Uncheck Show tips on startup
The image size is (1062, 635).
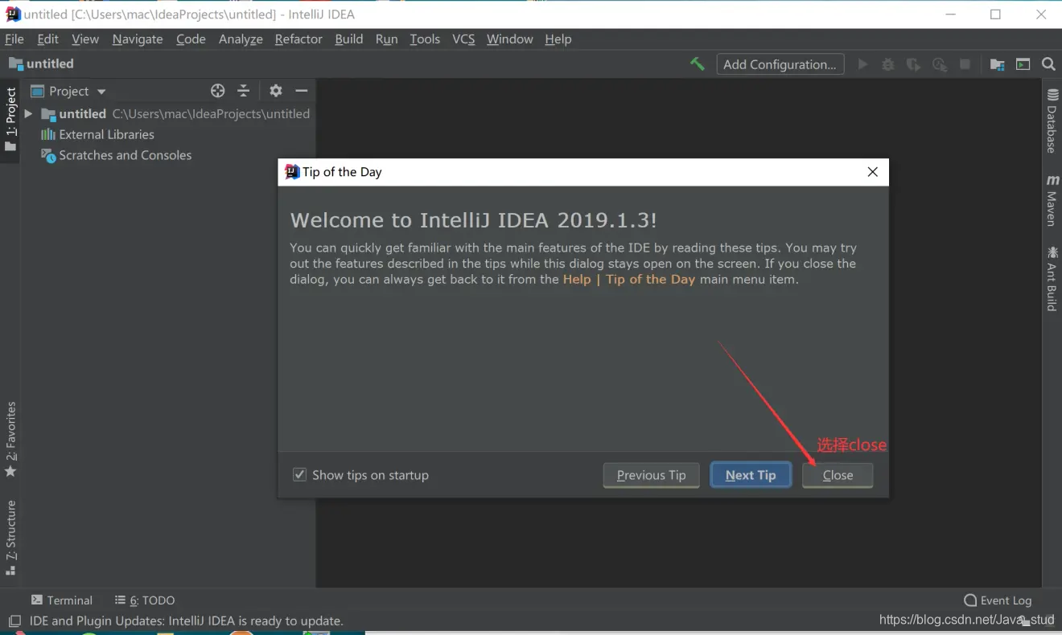[299, 475]
